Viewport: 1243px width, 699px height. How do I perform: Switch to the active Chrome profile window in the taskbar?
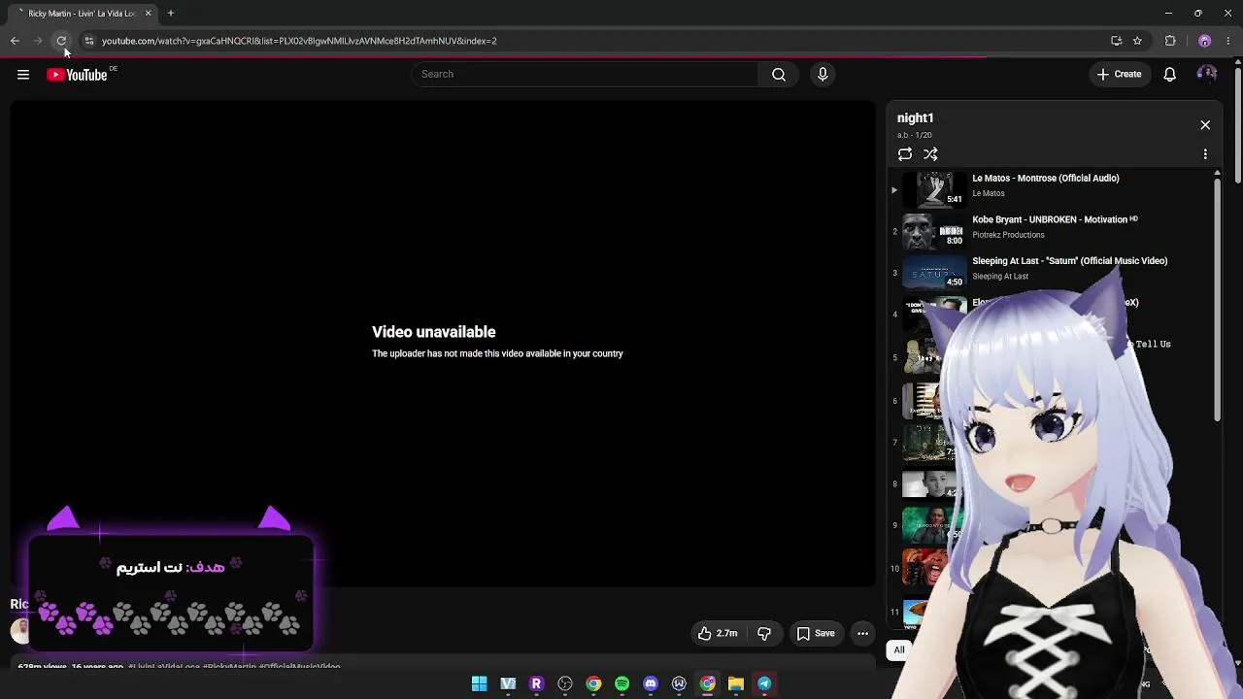[708, 684]
